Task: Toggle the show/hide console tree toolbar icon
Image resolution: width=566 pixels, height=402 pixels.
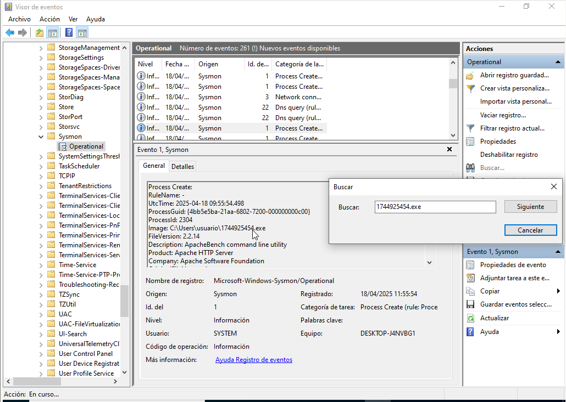Action: tap(52, 33)
